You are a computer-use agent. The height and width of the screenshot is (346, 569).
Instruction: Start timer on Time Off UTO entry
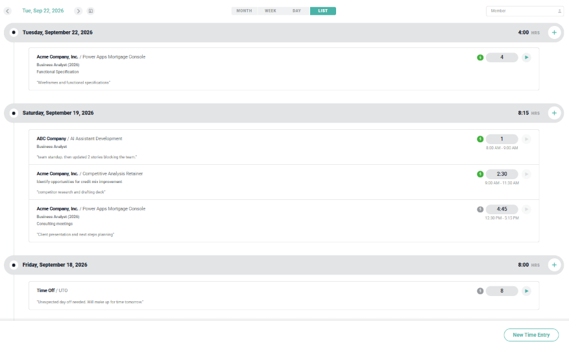point(526,291)
